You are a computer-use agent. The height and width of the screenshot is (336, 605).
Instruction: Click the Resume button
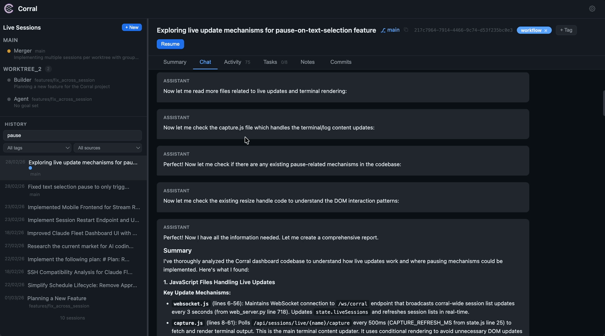point(170,44)
